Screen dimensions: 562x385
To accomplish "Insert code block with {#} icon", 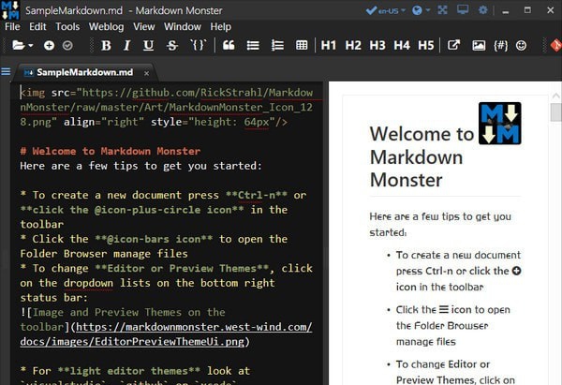I will pos(501,46).
